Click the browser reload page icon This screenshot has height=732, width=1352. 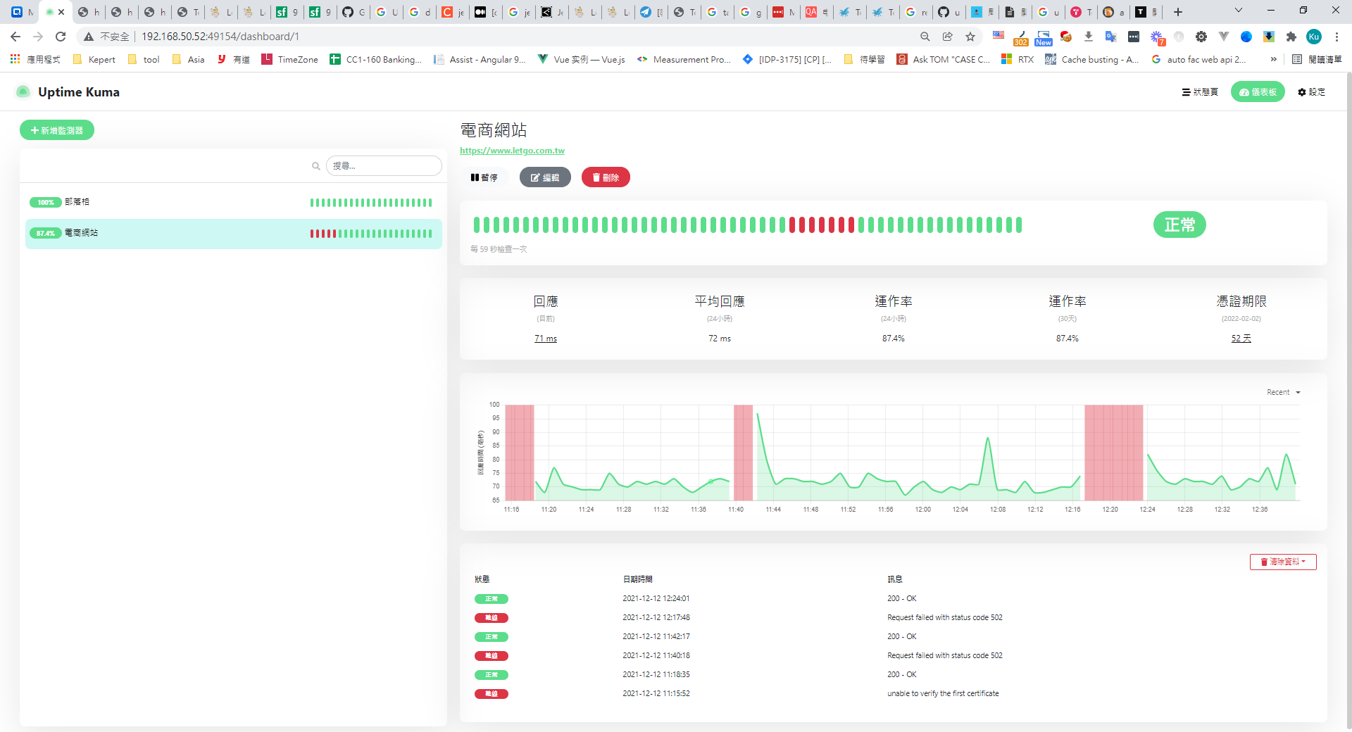pyautogui.click(x=61, y=37)
